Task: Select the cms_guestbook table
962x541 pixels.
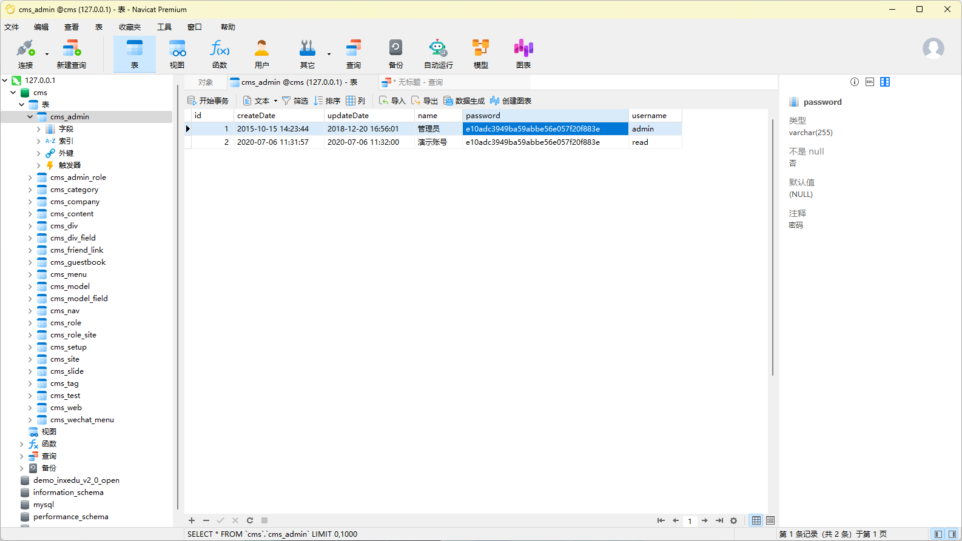Action: (x=78, y=262)
